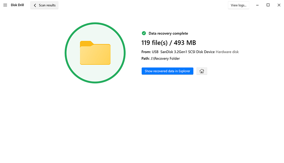Click the J:\Recovery Folder path text

pos(165,58)
